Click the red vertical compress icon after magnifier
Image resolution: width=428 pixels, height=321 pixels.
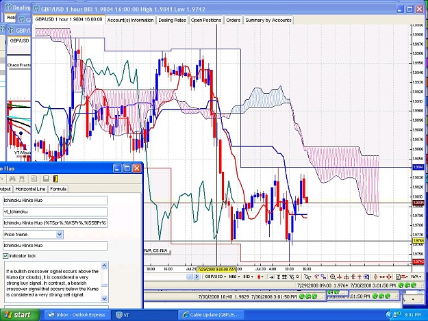click(339, 277)
